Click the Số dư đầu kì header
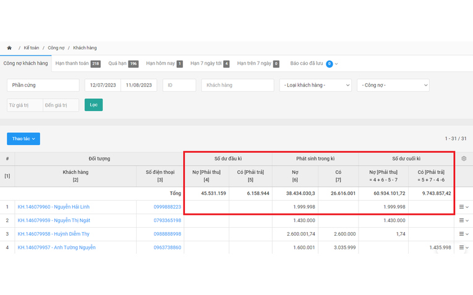Image resolution: width=473 pixels, height=295 pixels. pos(228,159)
